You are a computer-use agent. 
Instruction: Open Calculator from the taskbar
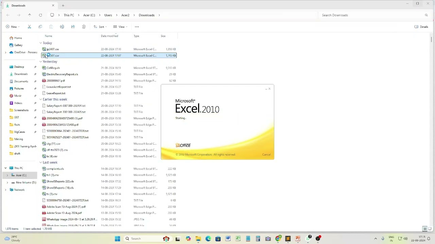(258, 239)
